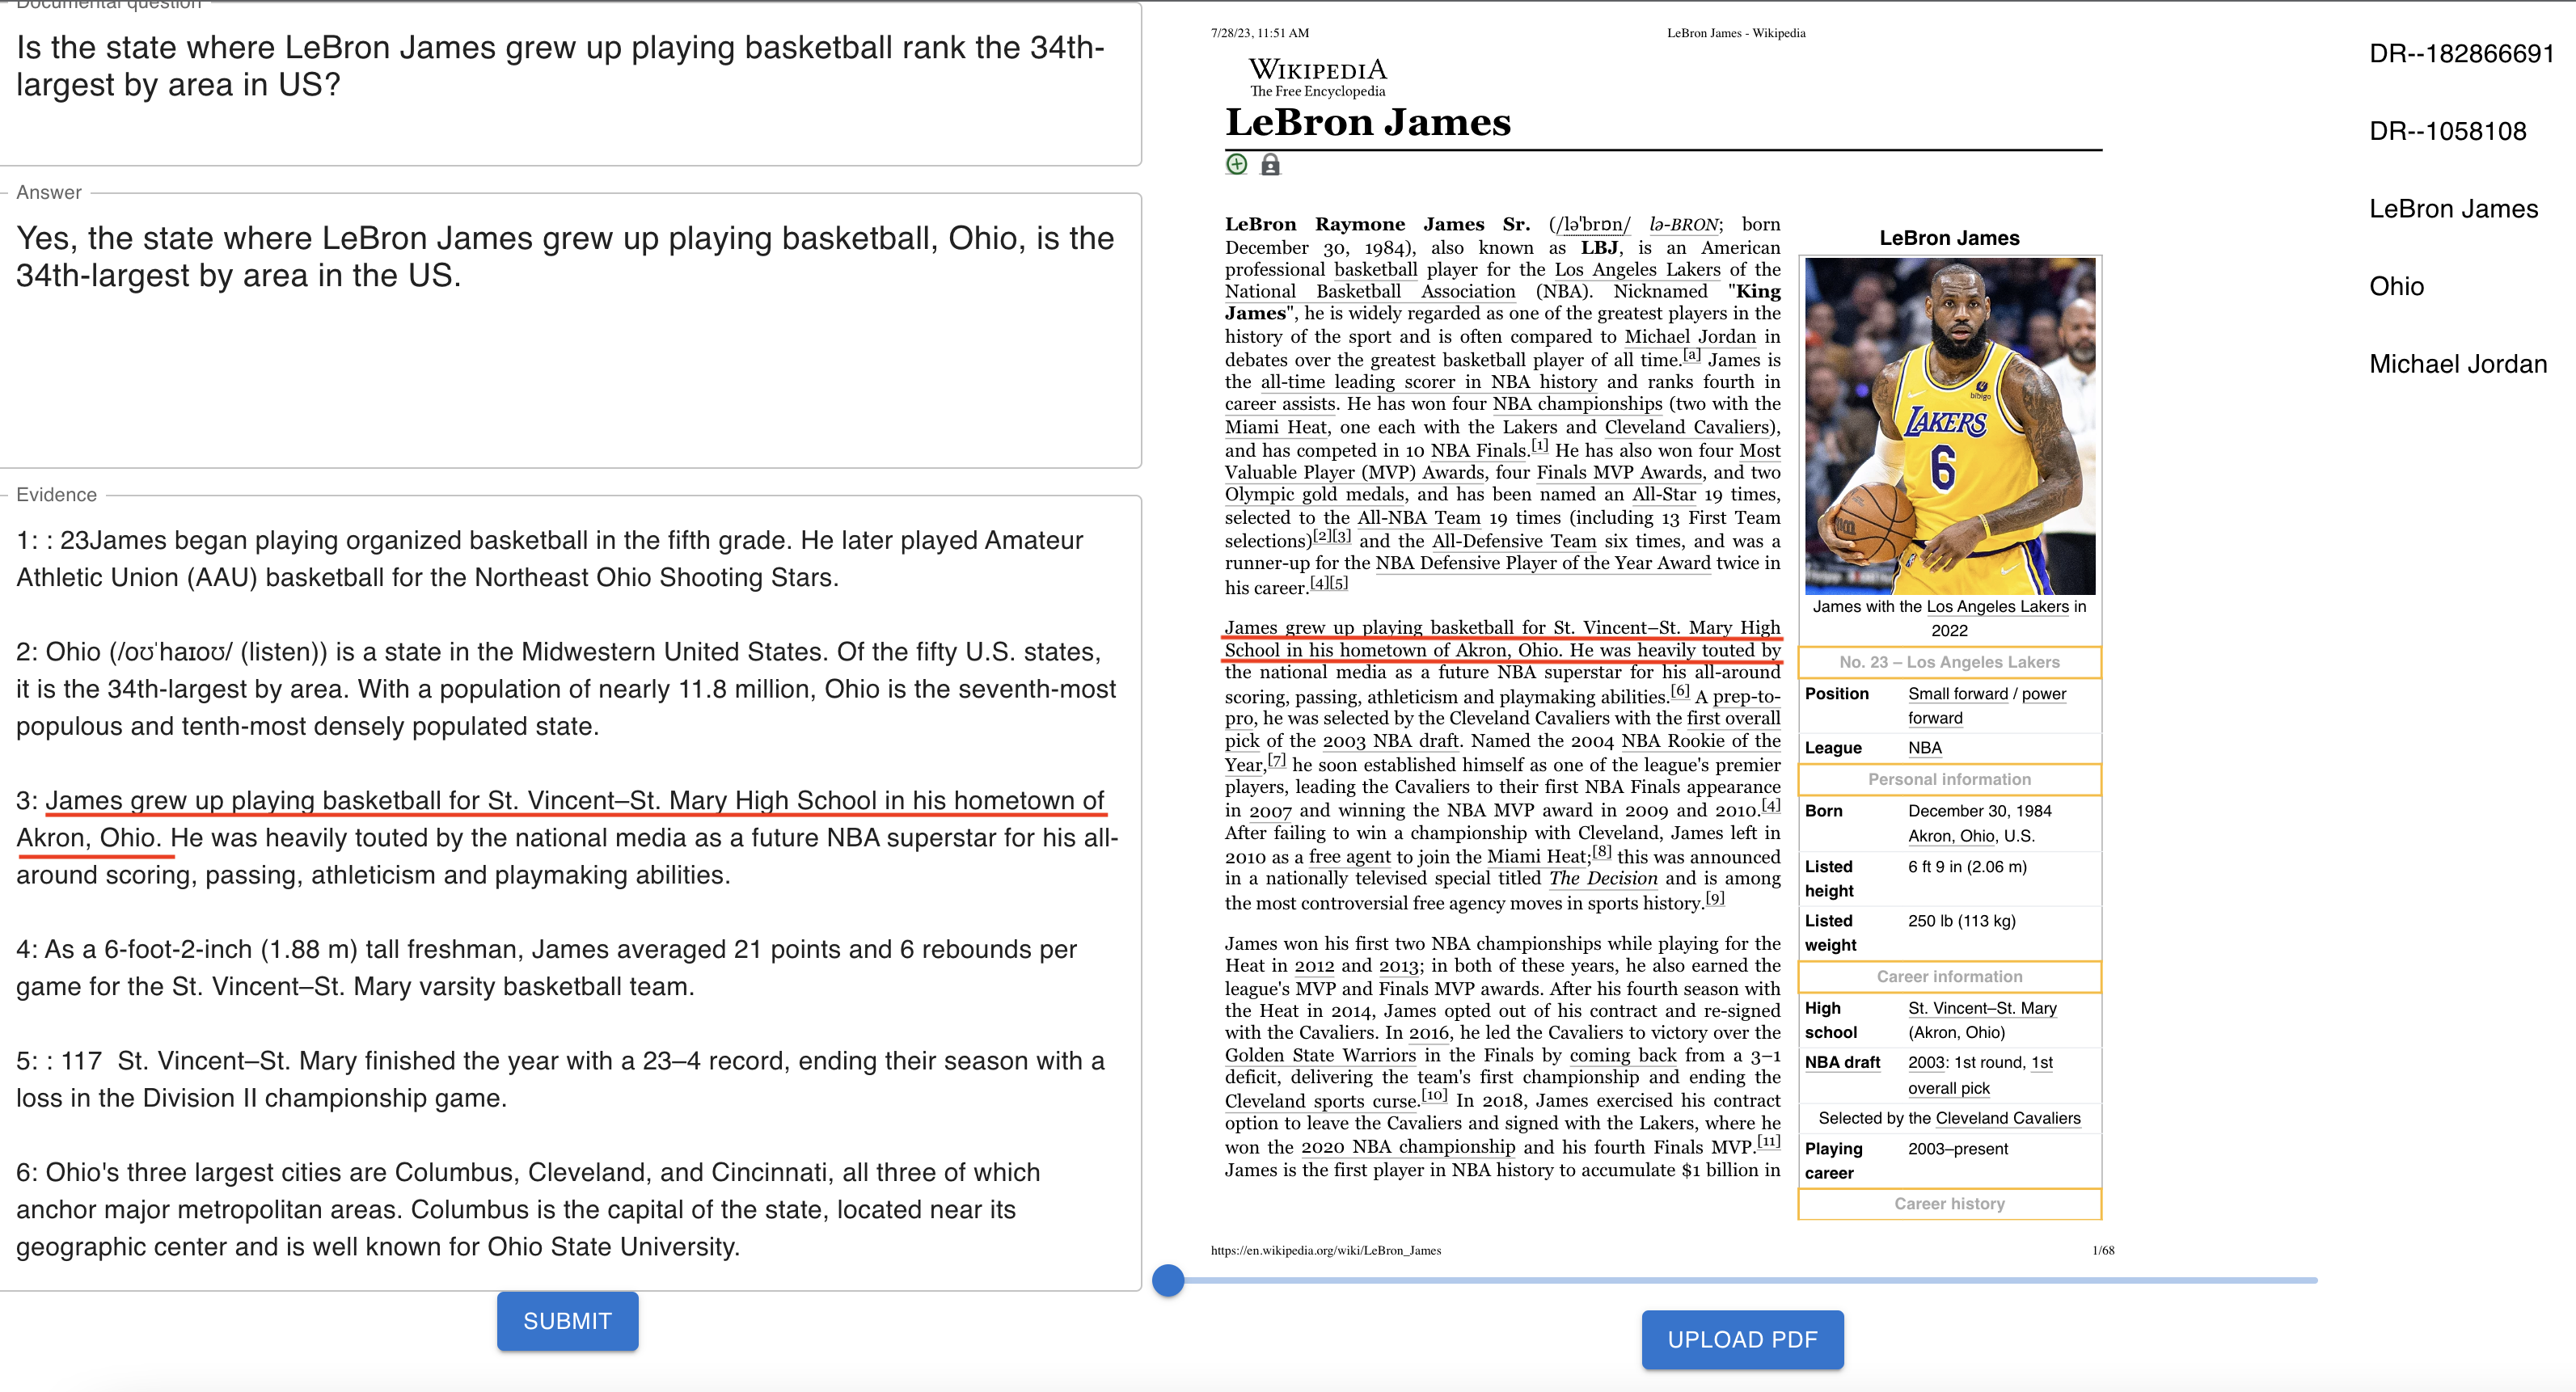
Task: Click the Career history infobox header
Action: pos(1949,1204)
